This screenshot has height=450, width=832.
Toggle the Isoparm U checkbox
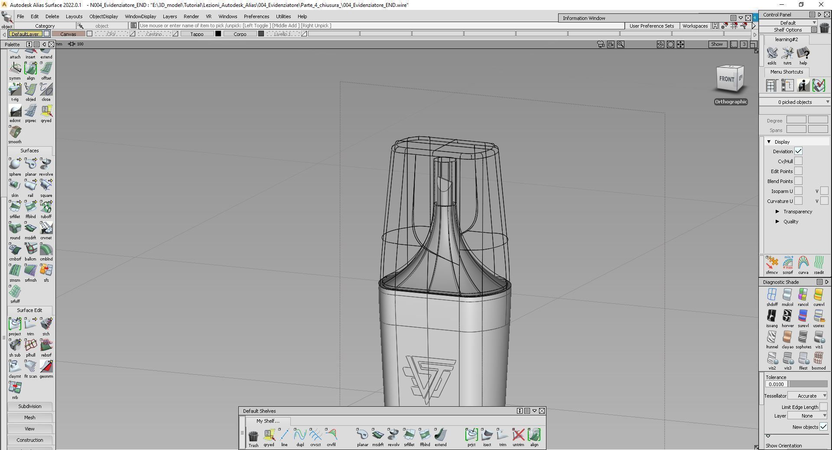click(x=798, y=191)
